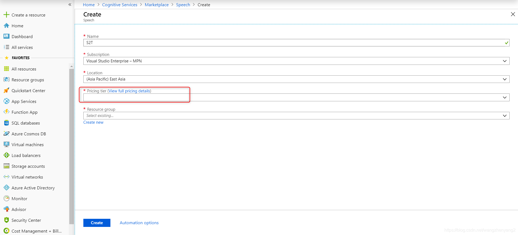Click the Security Center shield icon
This screenshot has width=518, height=235.
coord(6,220)
